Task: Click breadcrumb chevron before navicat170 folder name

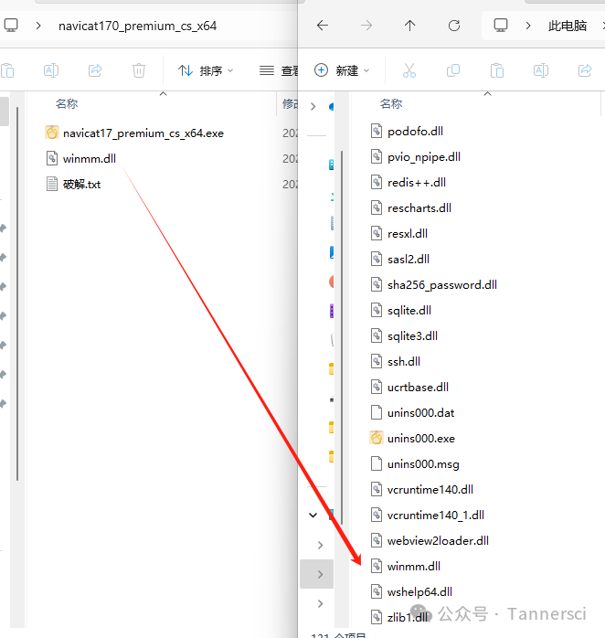Action: [38, 26]
